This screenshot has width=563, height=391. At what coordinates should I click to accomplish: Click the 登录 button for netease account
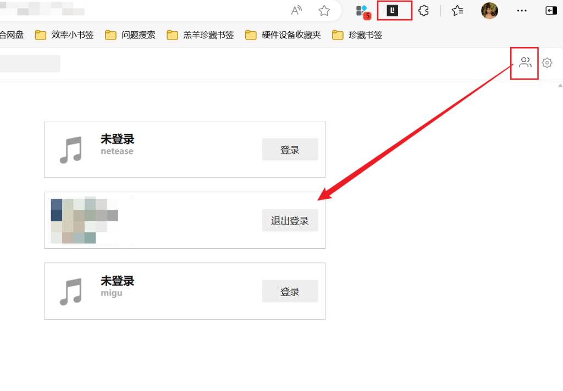point(290,149)
